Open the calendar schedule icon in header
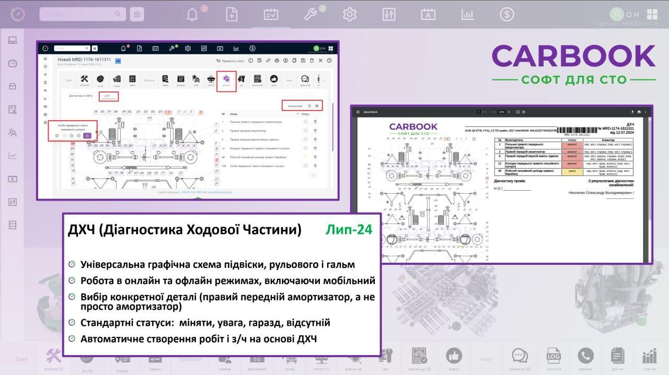The image size is (669, 375). [x=271, y=14]
